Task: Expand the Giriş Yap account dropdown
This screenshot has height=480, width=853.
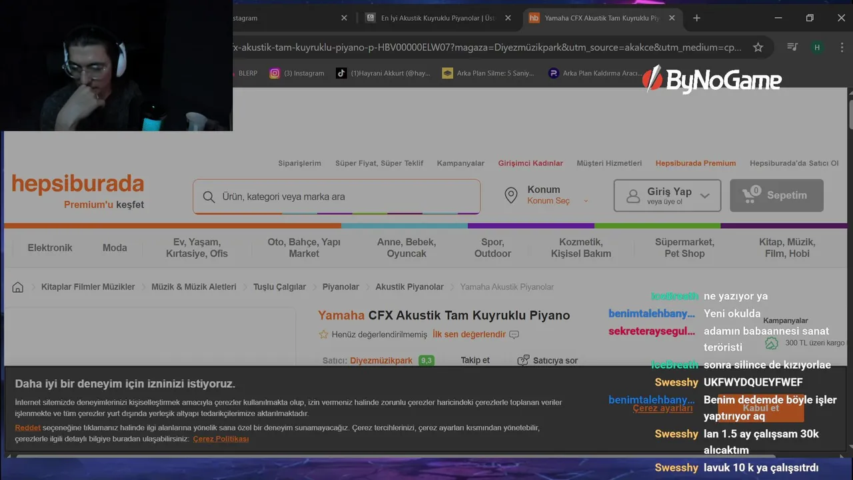Action: click(x=667, y=195)
